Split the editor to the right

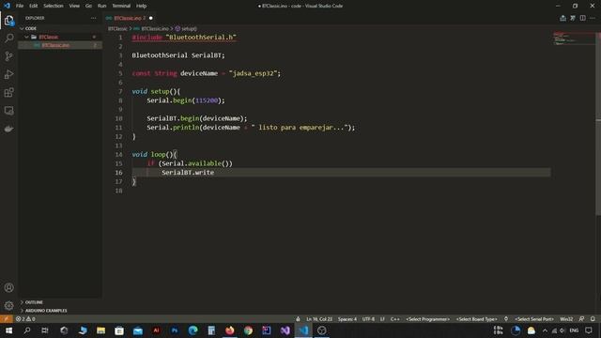pyautogui.click(x=582, y=18)
